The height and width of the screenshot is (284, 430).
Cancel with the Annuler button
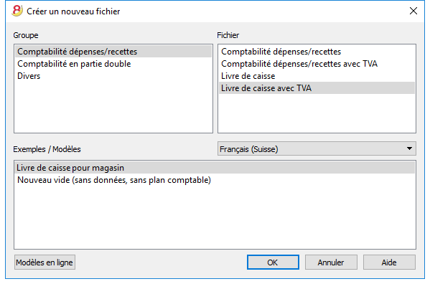[331, 262]
